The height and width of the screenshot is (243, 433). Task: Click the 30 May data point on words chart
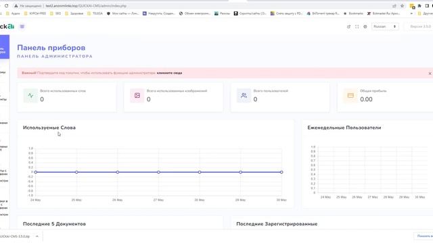point(281,172)
